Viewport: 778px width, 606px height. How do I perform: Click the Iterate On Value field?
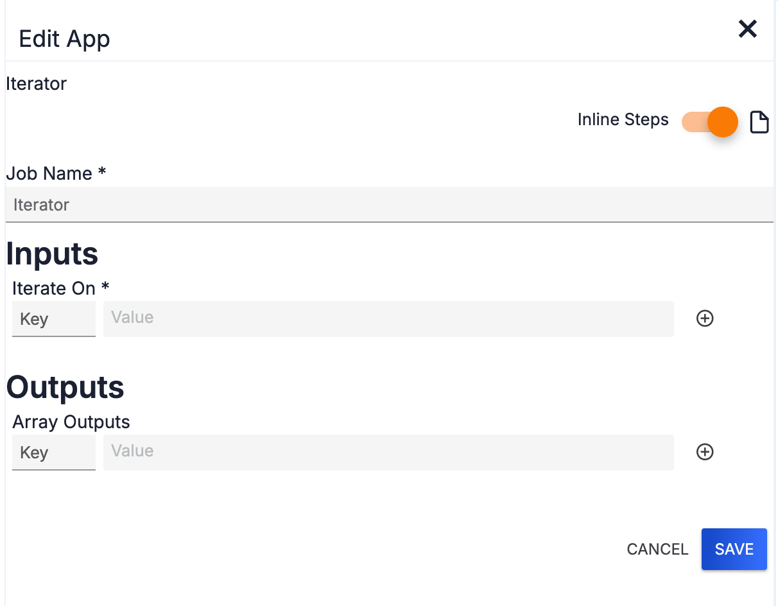coord(388,318)
